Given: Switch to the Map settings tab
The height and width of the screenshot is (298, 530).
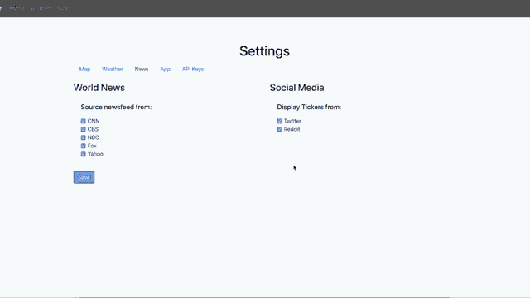Looking at the screenshot, I should pyautogui.click(x=84, y=69).
